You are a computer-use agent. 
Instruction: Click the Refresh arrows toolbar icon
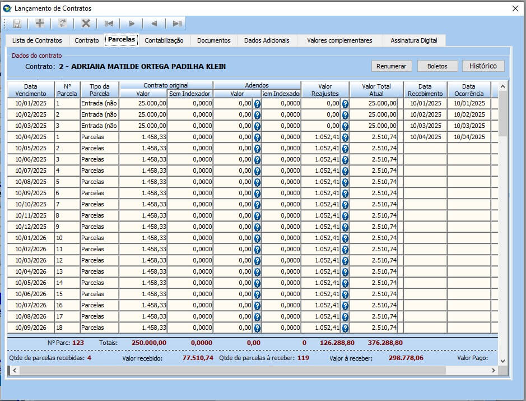coord(63,24)
